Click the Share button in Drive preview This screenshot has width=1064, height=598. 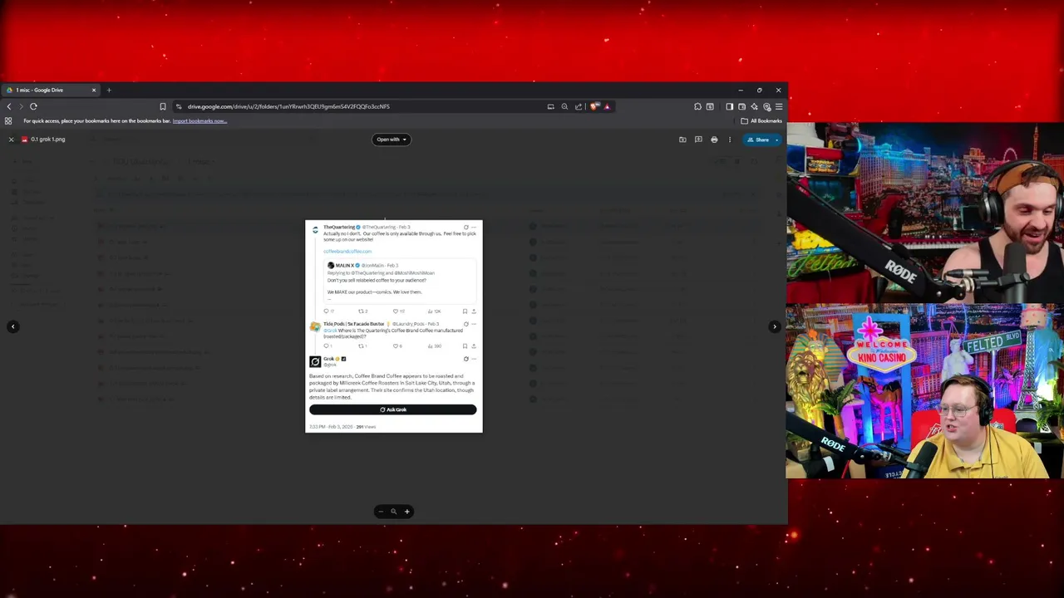(x=758, y=140)
